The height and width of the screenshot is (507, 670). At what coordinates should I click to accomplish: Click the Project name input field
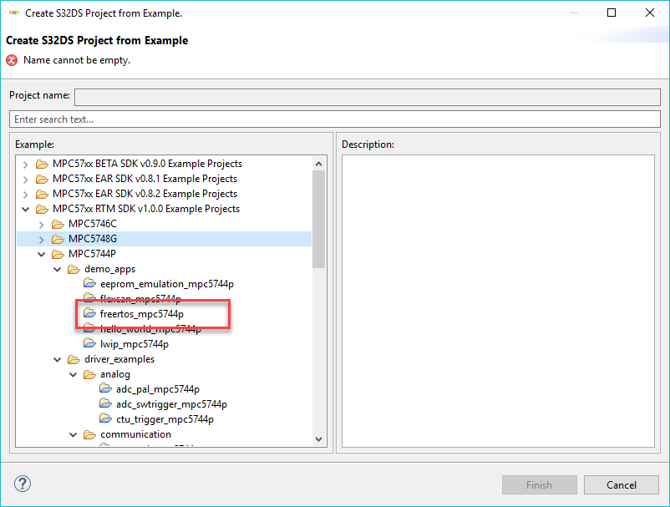point(367,97)
